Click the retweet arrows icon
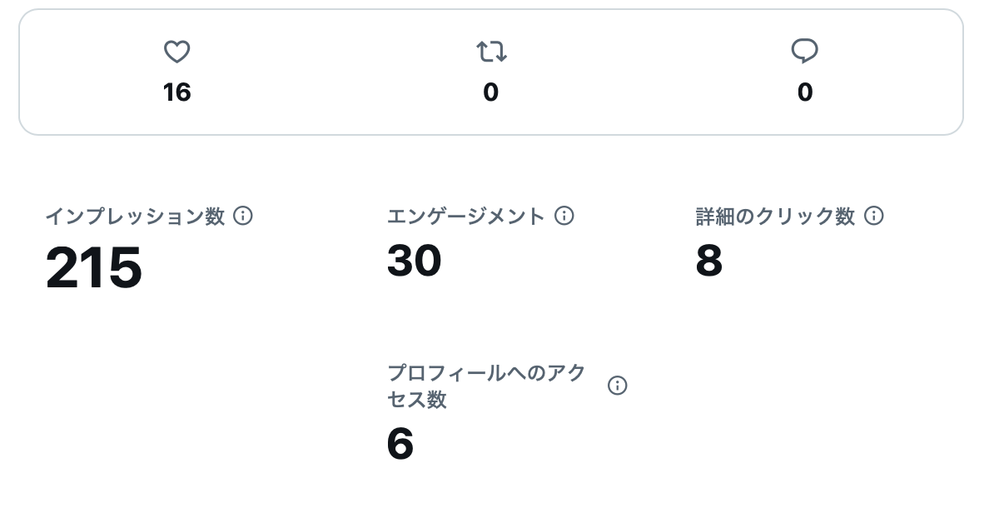The width and height of the screenshot is (989, 528). [x=491, y=52]
